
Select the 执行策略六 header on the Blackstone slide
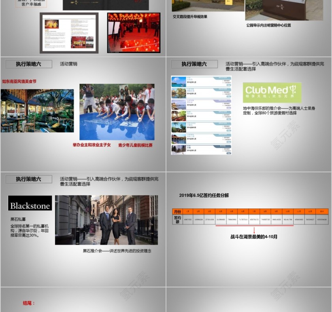28,179
